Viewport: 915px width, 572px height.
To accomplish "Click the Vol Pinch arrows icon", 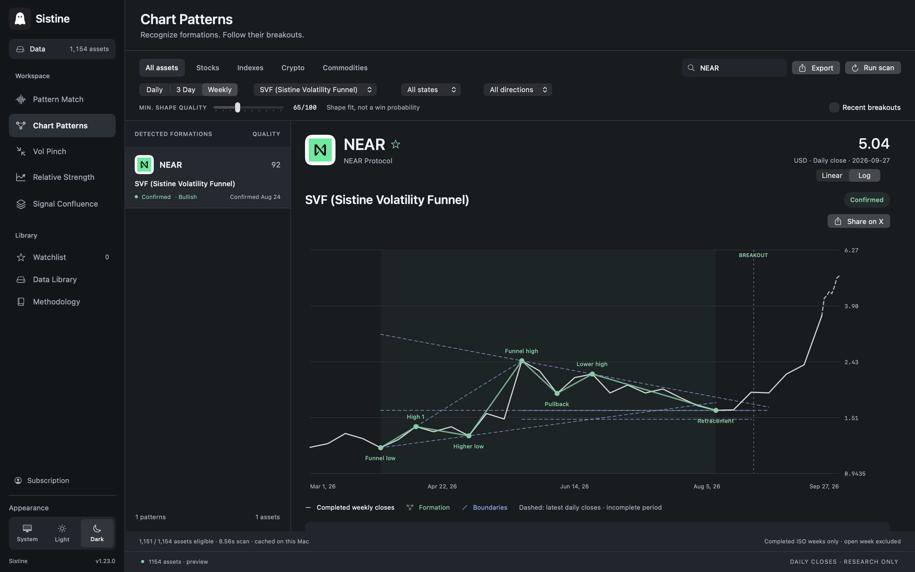I will 21,151.
